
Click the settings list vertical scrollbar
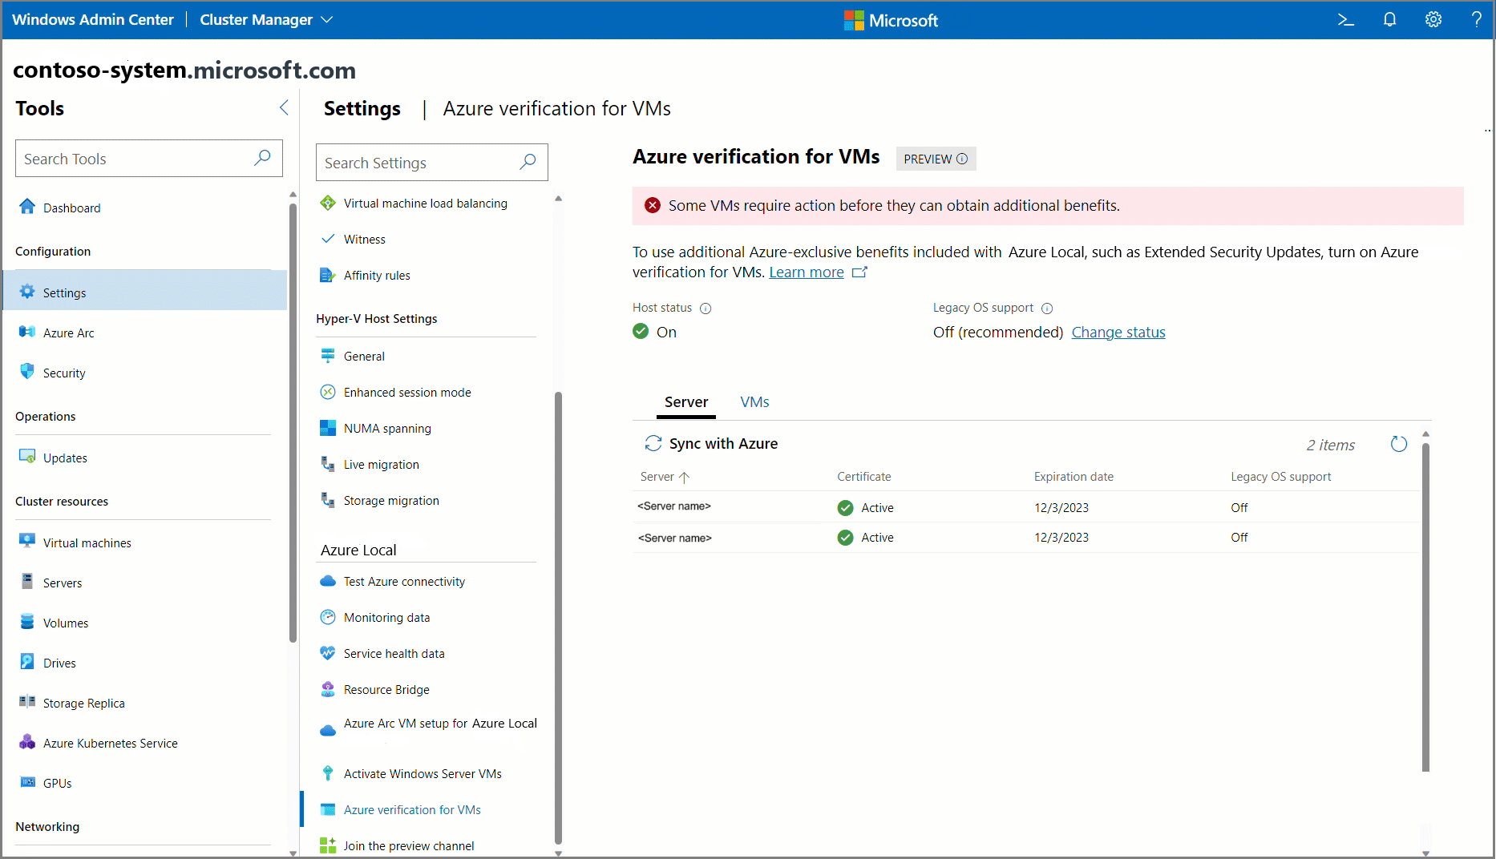[x=559, y=617]
